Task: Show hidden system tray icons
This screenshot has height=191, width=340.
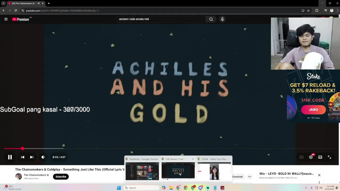Action: click(x=306, y=188)
